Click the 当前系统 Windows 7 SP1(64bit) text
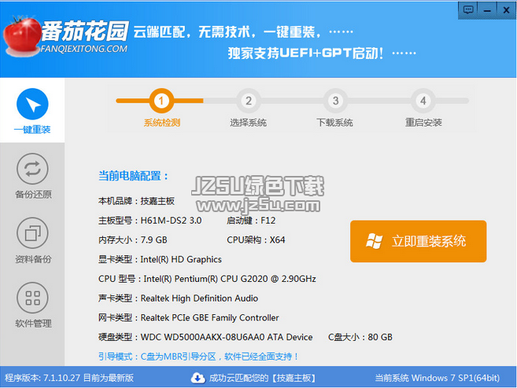517x388 pixels. click(x=438, y=378)
